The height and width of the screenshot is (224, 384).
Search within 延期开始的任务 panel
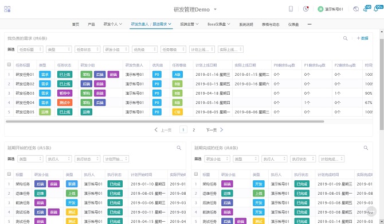(x=179, y=148)
